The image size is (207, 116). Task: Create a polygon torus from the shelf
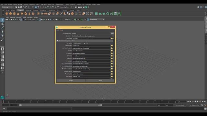click(x=26, y=14)
